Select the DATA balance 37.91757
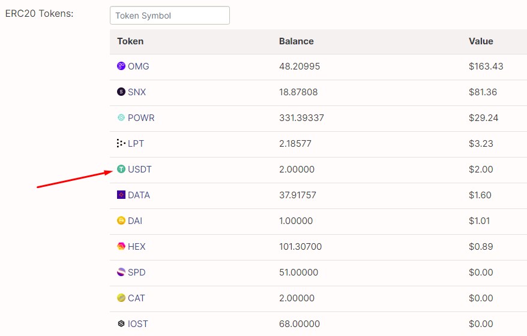This screenshot has height=336, width=527. pyautogui.click(x=298, y=195)
